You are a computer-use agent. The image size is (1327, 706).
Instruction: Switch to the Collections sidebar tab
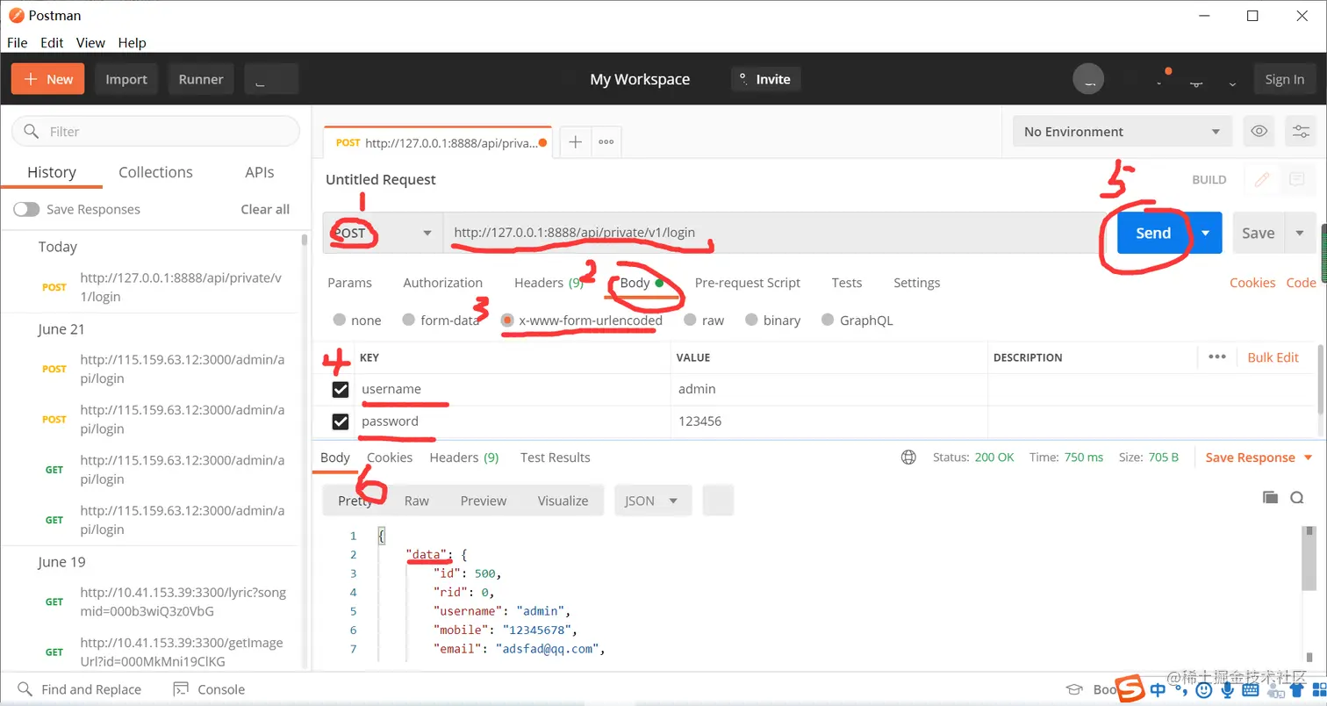[x=155, y=172]
